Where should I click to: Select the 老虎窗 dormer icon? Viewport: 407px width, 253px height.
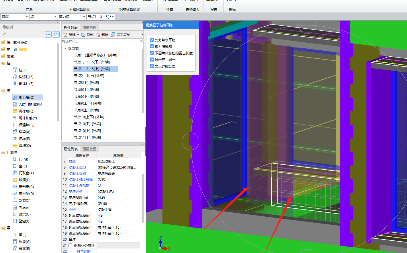click(x=15, y=207)
